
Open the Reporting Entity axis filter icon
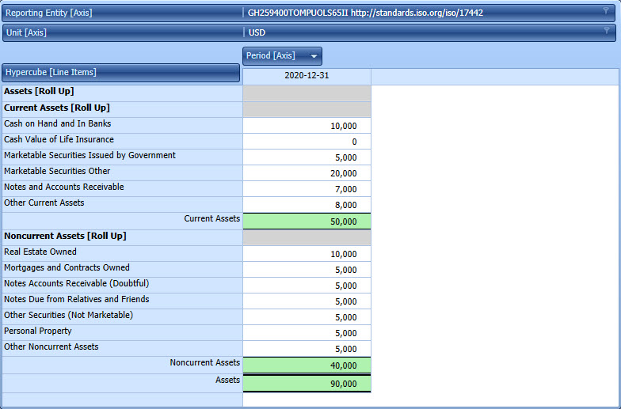[x=605, y=11]
